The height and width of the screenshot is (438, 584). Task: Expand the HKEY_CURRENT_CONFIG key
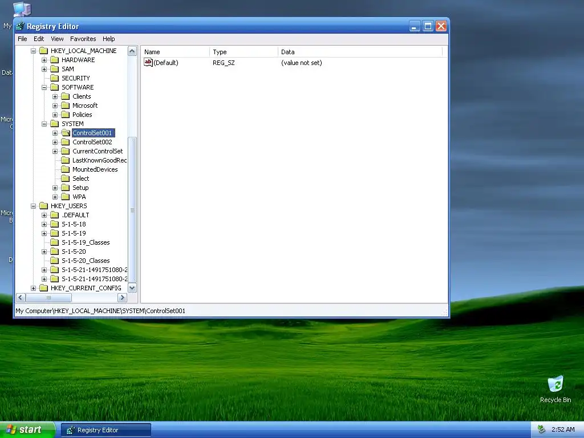(x=33, y=288)
